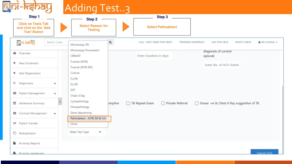This screenshot has height=164, width=292.
Task: Click the Overview dashboard icon
Action: coord(15,53)
